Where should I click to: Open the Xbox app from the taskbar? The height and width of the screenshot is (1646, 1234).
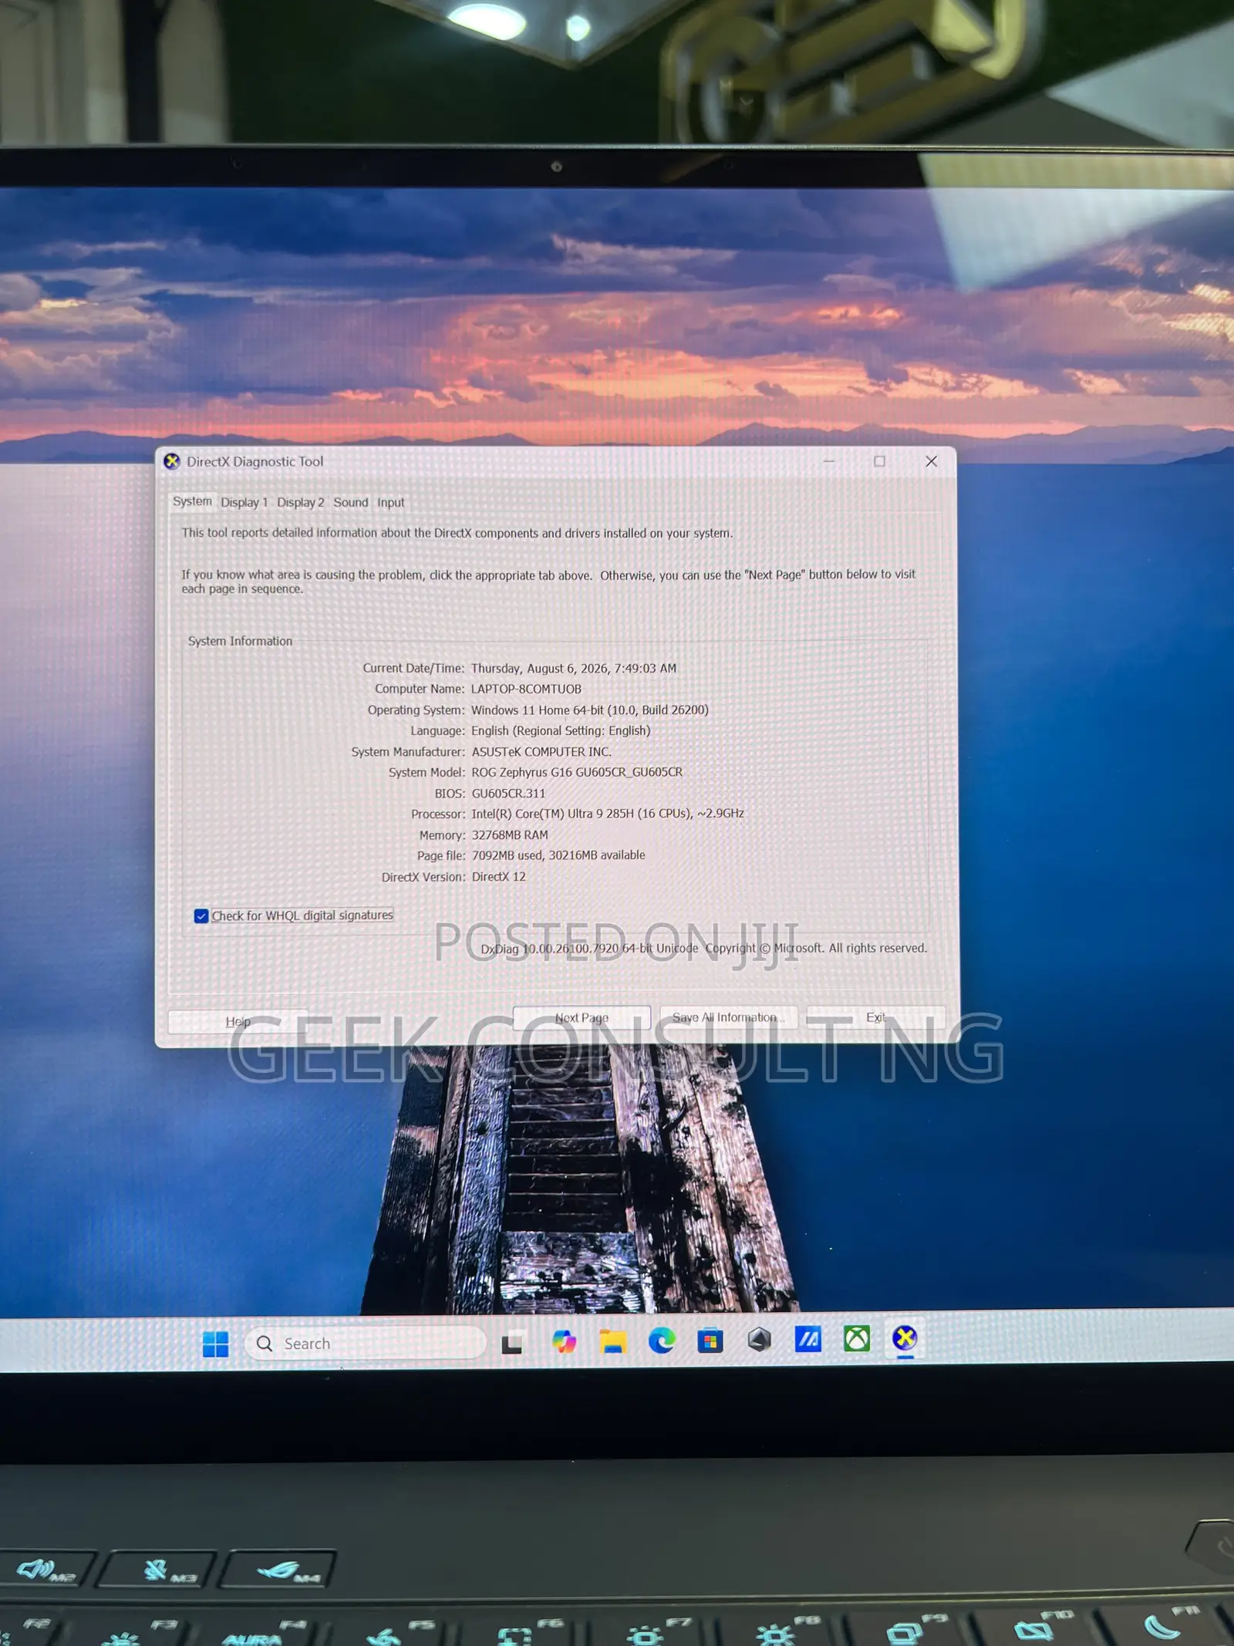click(x=857, y=1338)
